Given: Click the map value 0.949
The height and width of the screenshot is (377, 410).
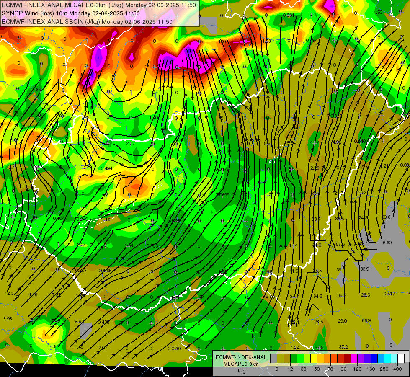Looking at the screenshot, I should click(x=83, y=219).
